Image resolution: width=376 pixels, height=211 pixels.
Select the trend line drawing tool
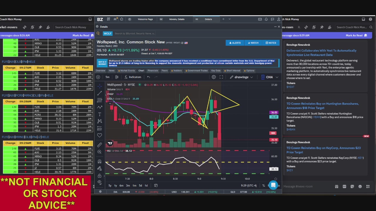(100, 93)
